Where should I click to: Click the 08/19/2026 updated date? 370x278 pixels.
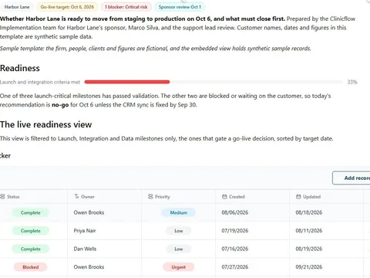tap(309, 249)
